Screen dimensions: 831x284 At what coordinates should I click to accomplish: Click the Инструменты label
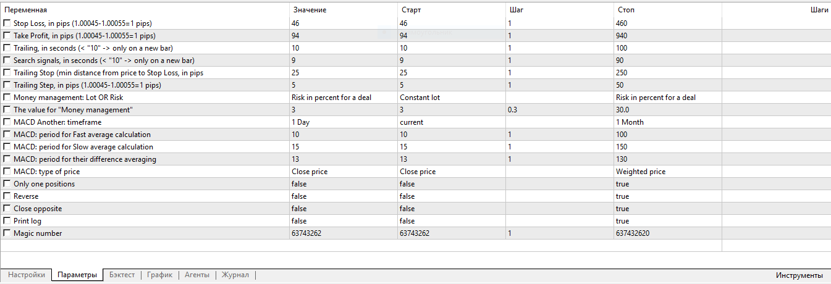[x=799, y=275]
